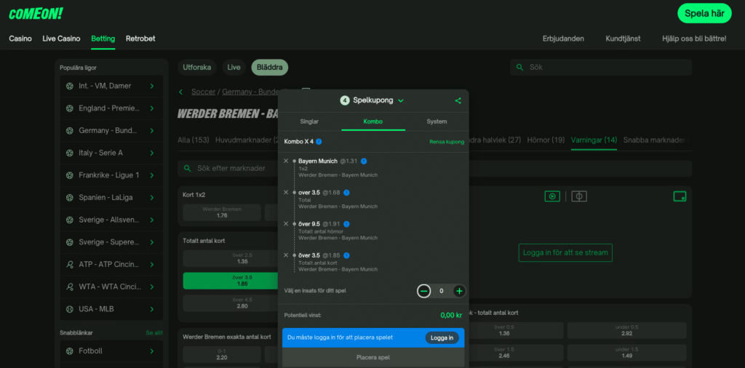Viewport: 745px width, 368px height.
Task: Open Live Casino section
Action: point(61,39)
